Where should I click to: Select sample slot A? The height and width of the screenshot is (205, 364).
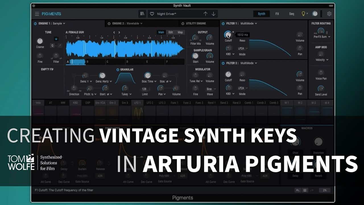76,61
